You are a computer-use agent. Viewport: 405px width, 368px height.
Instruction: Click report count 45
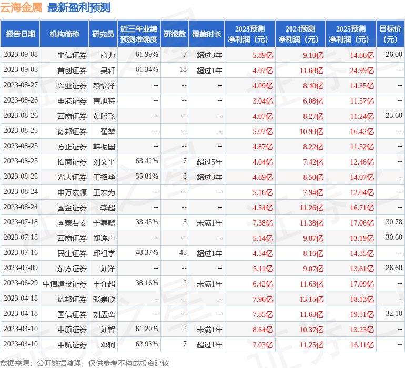(x=183, y=252)
